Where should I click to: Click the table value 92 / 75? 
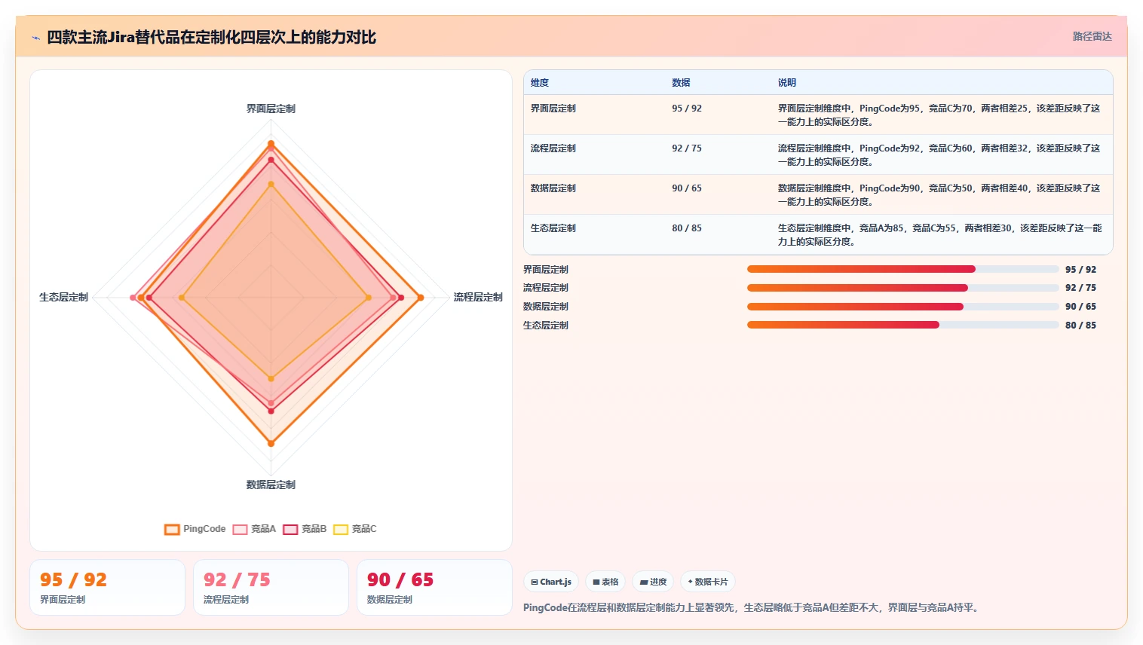(x=687, y=148)
